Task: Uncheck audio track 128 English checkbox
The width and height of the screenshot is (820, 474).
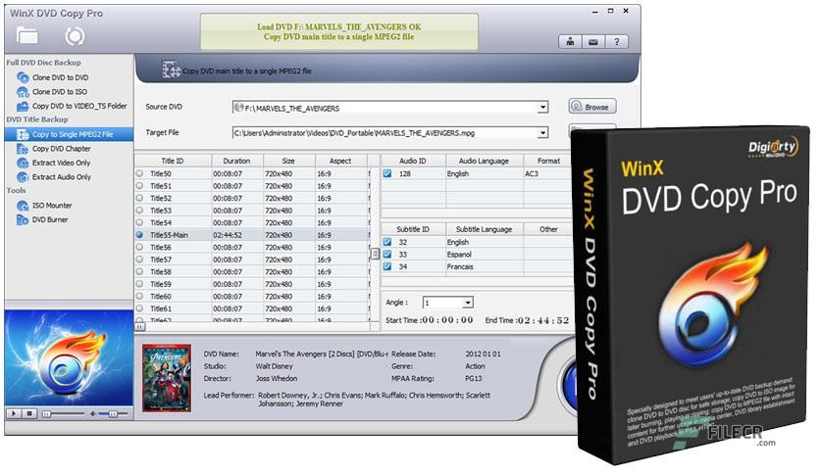Action: click(x=387, y=173)
